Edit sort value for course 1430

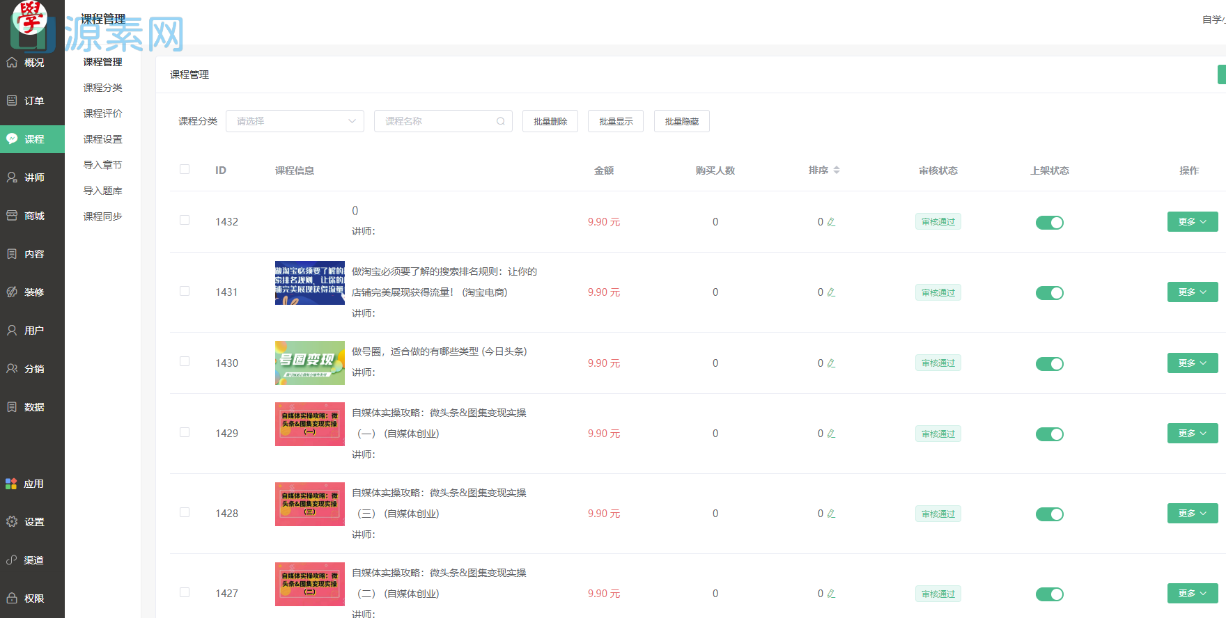831,363
